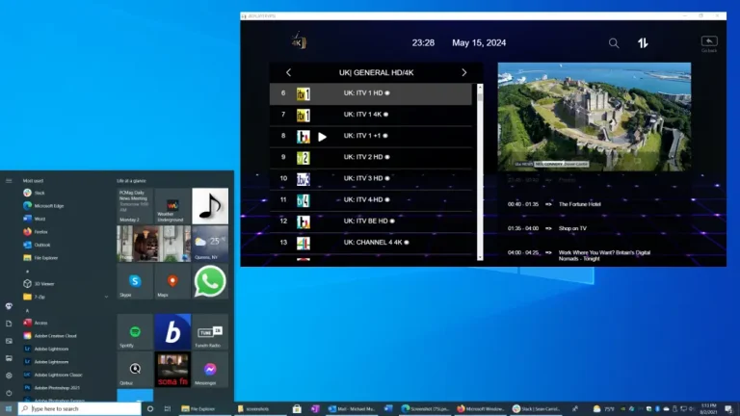Launch the Spotify tile
The image size is (740, 416).
pyautogui.click(x=135, y=332)
